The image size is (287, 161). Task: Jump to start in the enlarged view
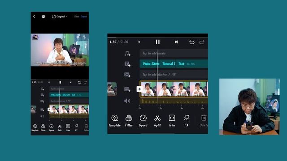click(x=139, y=42)
